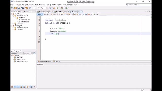Click the Build Project hammer icon

pos(50,8)
